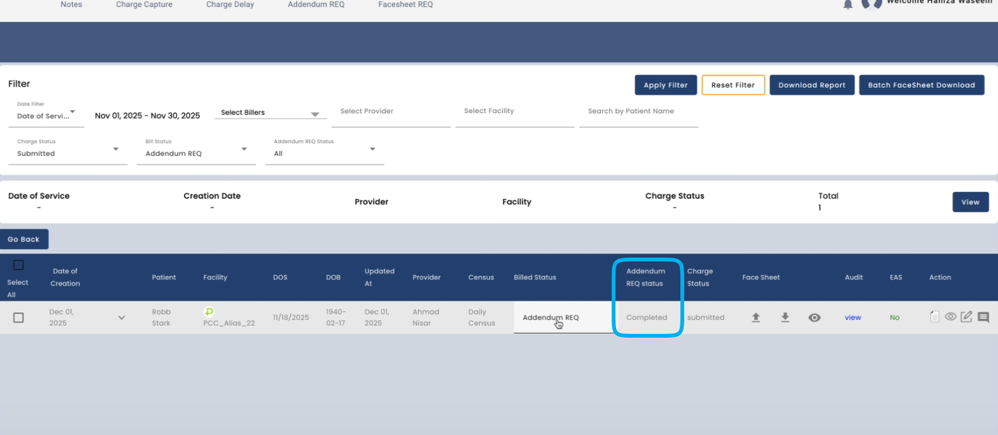Tick the checkbox for Robb Stark row
This screenshot has width=998, height=435.
tap(18, 317)
